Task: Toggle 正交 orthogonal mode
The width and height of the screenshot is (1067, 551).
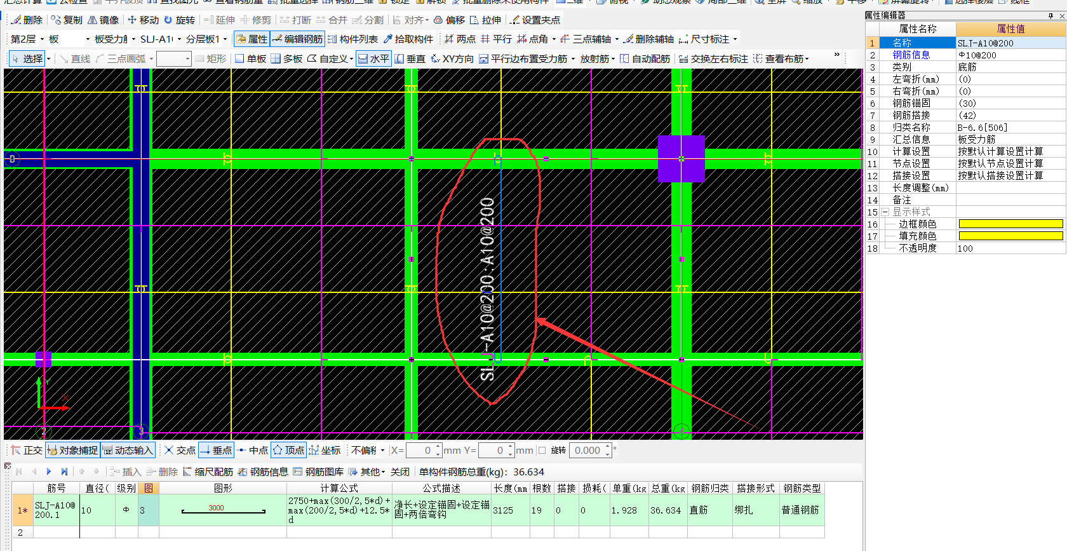Action: click(x=27, y=450)
